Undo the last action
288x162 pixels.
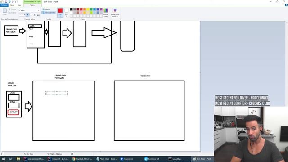point(9,2)
